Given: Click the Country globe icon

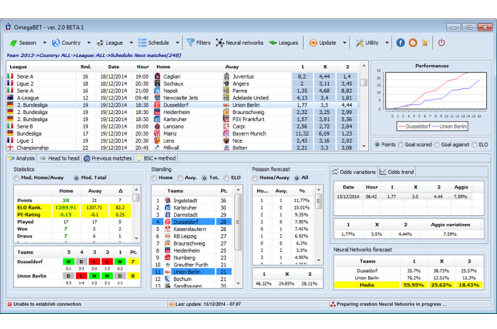Looking at the screenshot, I should click(x=56, y=43).
